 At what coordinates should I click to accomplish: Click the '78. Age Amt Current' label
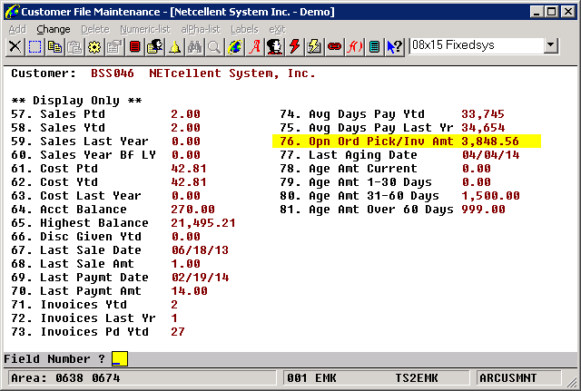click(x=349, y=169)
